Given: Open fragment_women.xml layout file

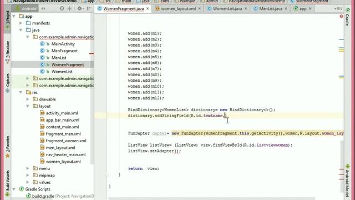Looking at the screenshot, I should pos(66,141).
